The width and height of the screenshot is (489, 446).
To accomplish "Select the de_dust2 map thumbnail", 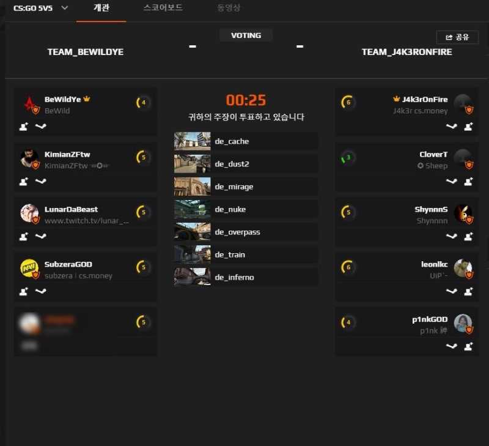I will click(192, 164).
